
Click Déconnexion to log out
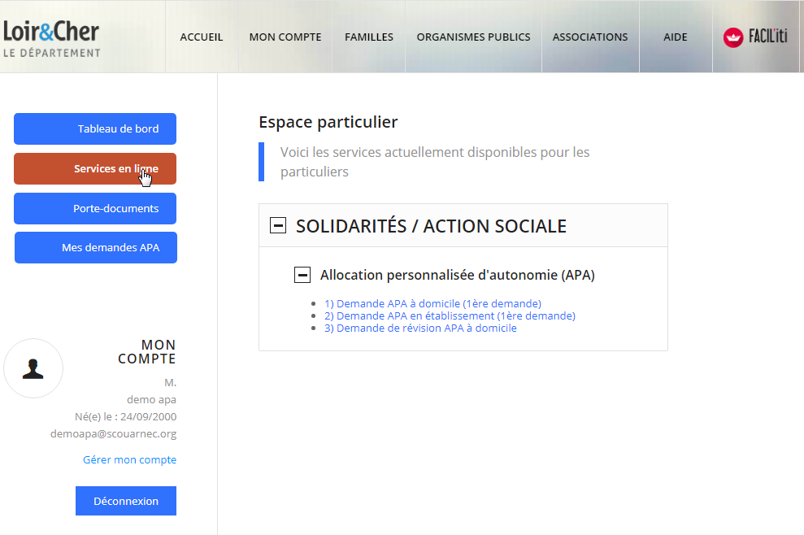(125, 500)
